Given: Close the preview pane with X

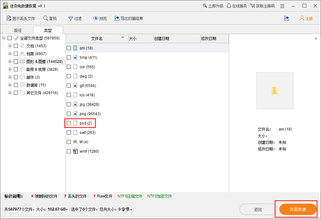Looking at the screenshot, I should [316, 38].
